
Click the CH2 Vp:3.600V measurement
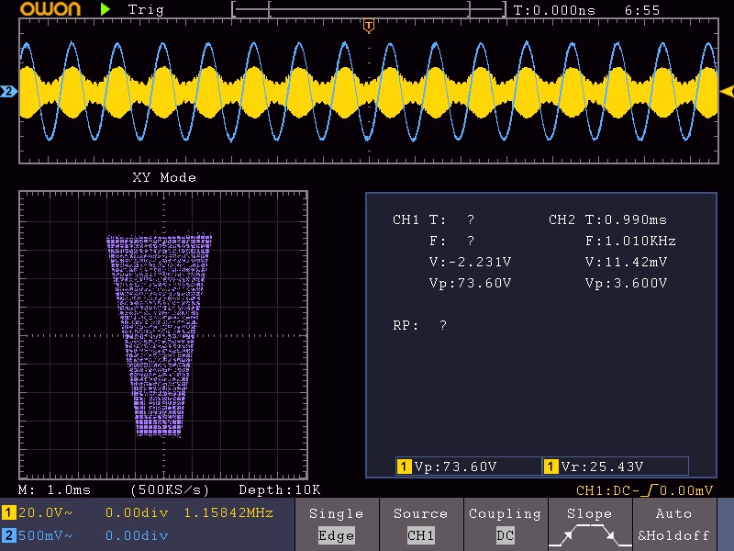[x=626, y=283]
